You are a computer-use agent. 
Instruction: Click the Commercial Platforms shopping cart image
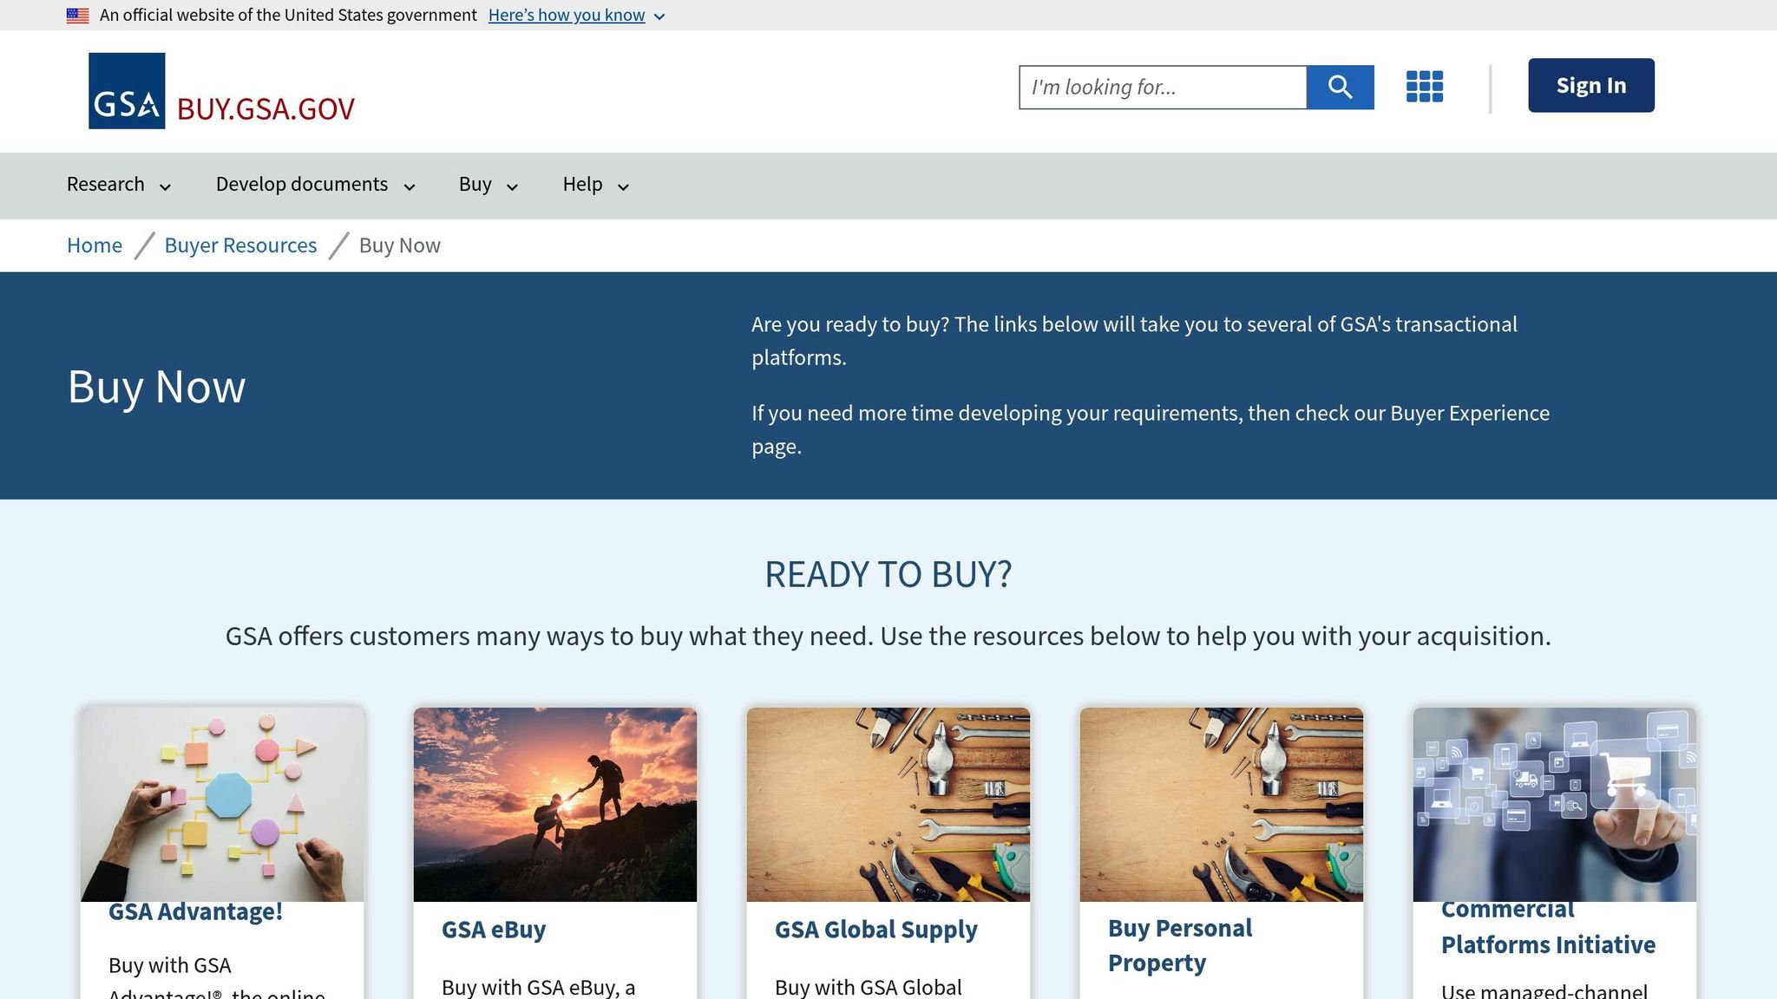coord(1555,805)
